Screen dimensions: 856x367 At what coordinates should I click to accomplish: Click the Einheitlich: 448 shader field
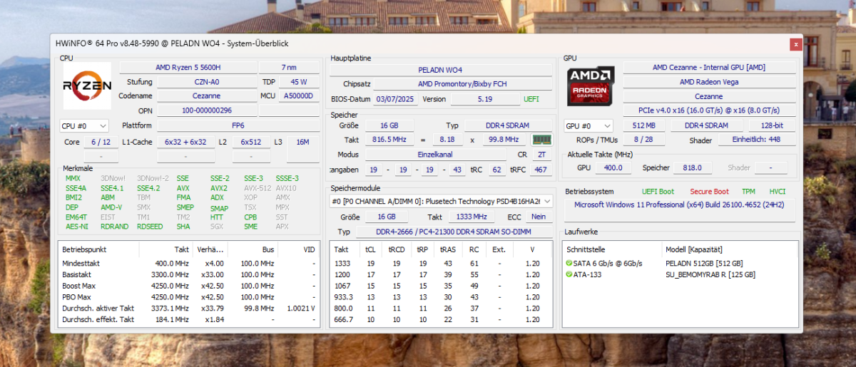(x=755, y=140)
